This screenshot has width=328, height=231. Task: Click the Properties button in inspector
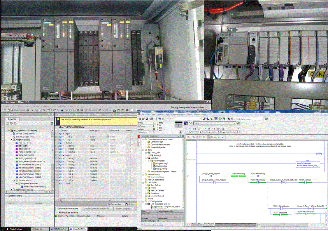tap(114, 204)
